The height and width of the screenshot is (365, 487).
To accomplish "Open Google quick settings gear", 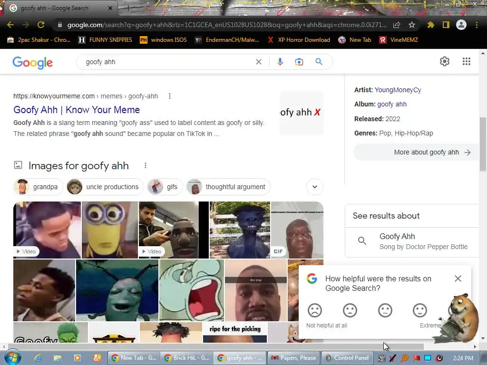I will [x=445, y=61].
